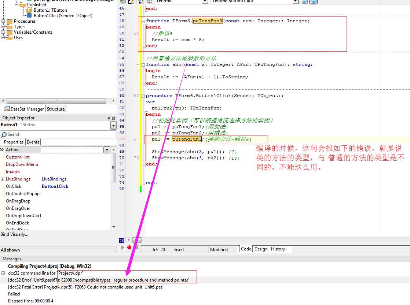Select the CustomHint property row
The width and height of the screenshot is (410, 305).
click(x=58, y=157)
